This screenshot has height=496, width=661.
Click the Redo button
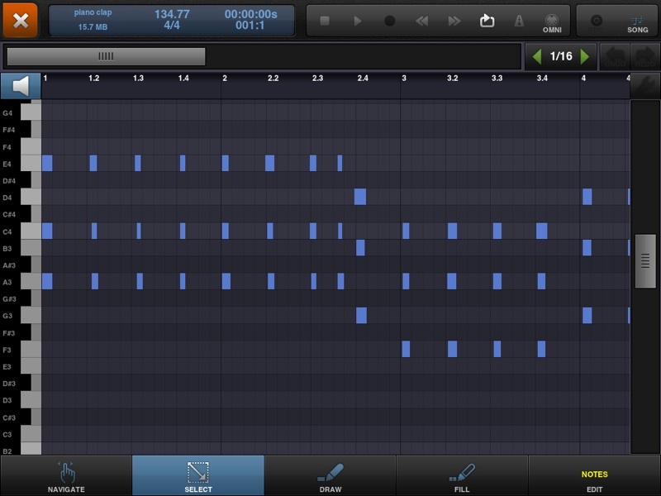645,56
